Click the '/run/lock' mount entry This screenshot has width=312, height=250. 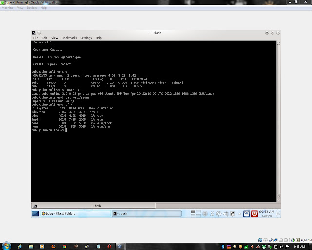click(x=104, y=123)
